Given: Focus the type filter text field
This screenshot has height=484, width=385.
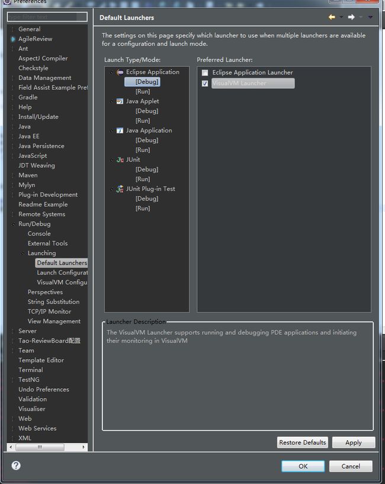Looking at the screenshot, I should [47, 17].
